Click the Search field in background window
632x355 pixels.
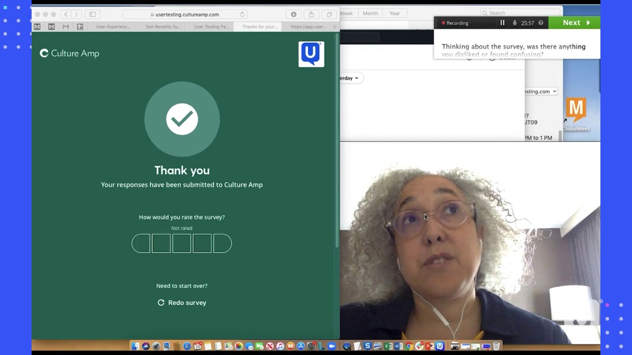520,13
